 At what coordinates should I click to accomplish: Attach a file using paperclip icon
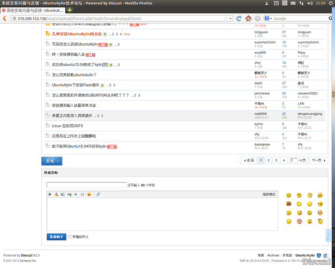tap(98, 194)
